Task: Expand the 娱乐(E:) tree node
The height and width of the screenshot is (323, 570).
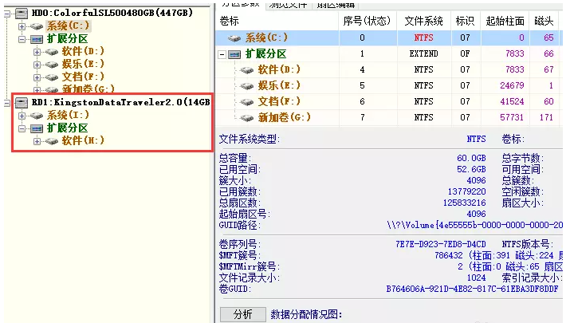Action: point(37,65)
